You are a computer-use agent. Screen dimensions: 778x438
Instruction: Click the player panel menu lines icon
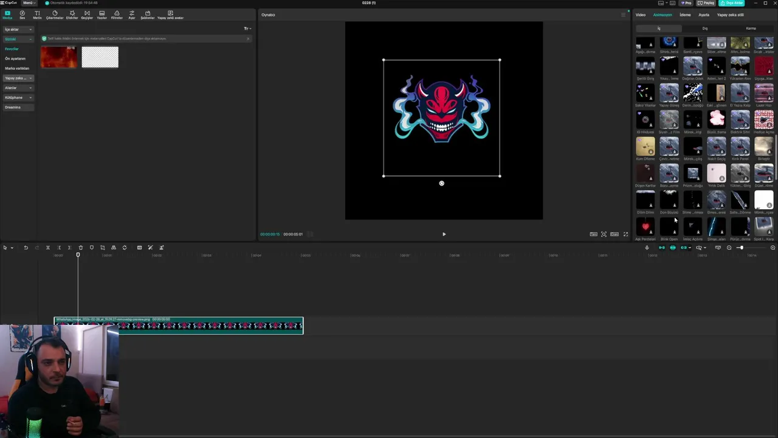pos(623,15)
